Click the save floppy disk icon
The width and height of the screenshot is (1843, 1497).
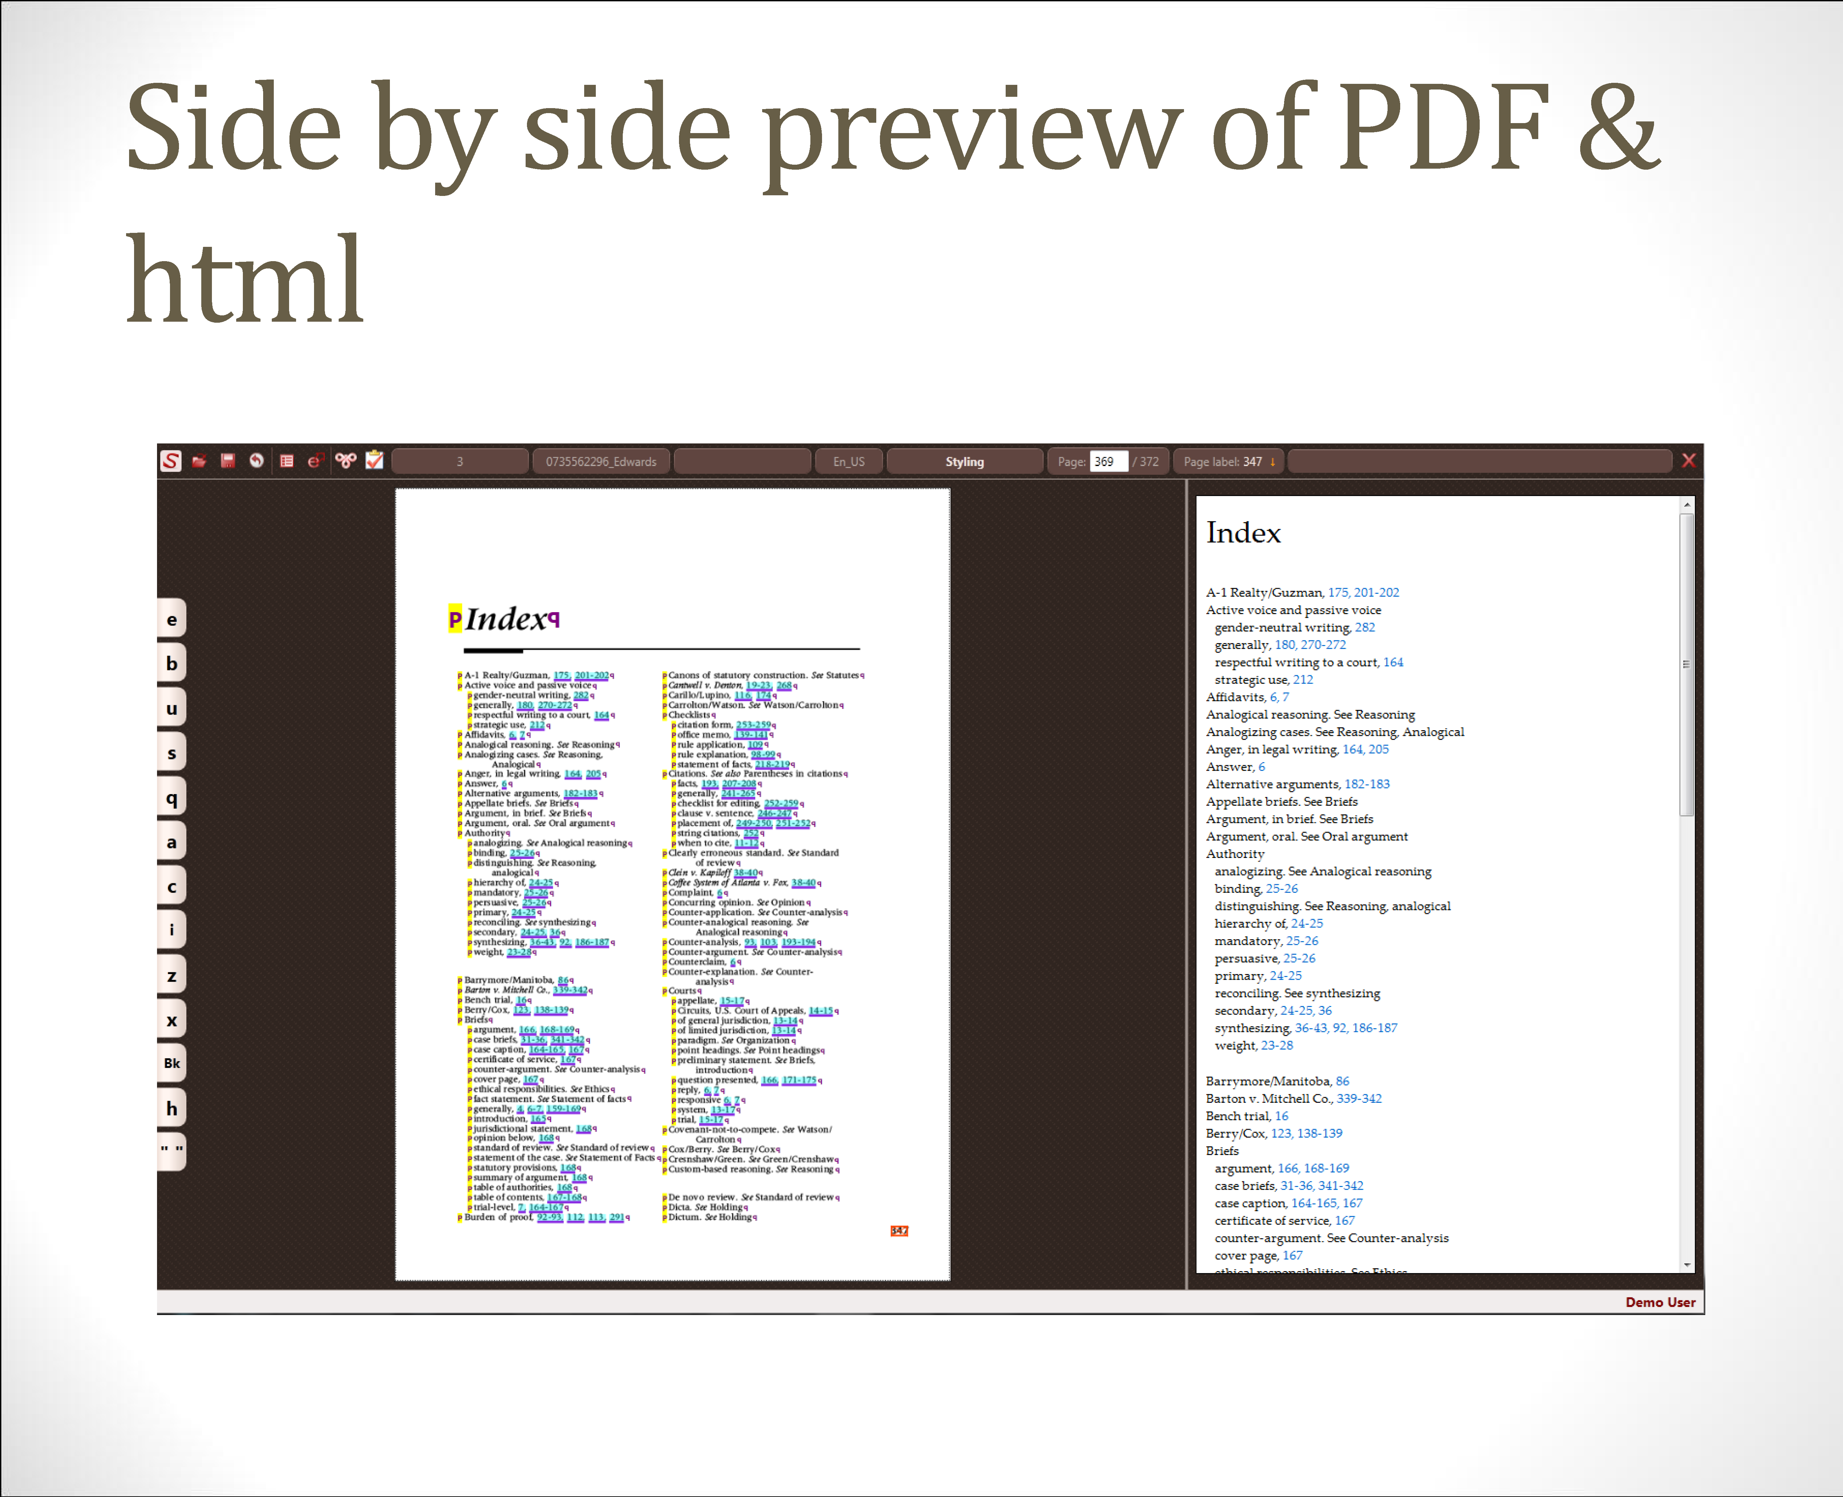pos(228,461)
